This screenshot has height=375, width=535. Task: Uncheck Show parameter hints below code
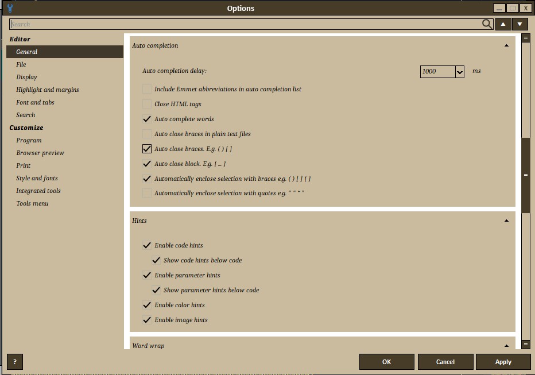156,291
